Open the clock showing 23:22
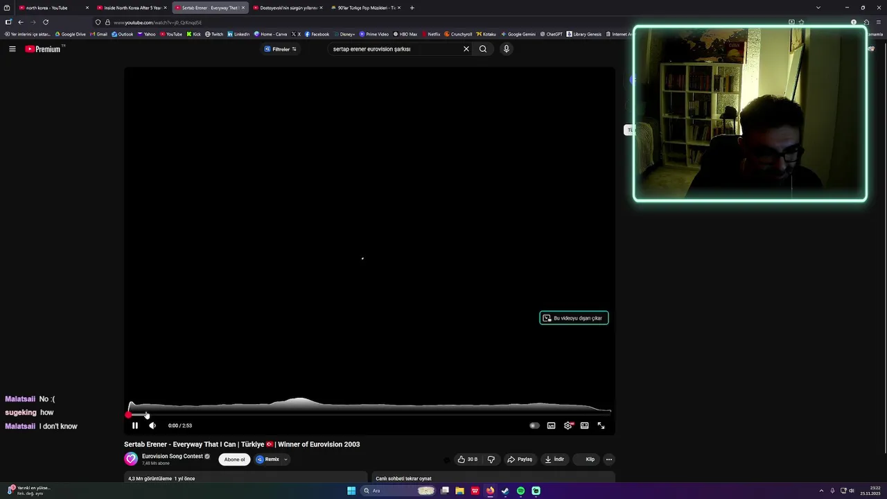Viewport: 887px width, 499px height. coord(870,491)
